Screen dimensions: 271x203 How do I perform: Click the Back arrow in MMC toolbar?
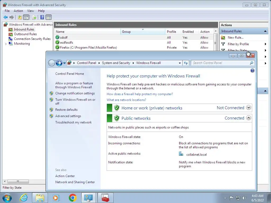coord(6,17)
